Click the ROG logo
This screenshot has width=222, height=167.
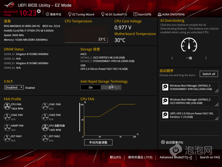pos(9,5)
